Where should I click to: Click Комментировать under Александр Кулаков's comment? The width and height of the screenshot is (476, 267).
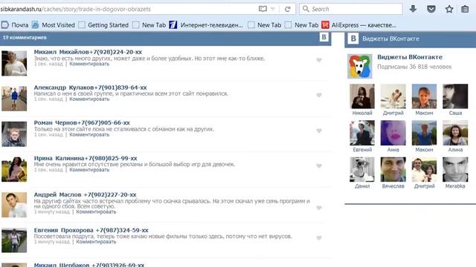tap(89, 99)
